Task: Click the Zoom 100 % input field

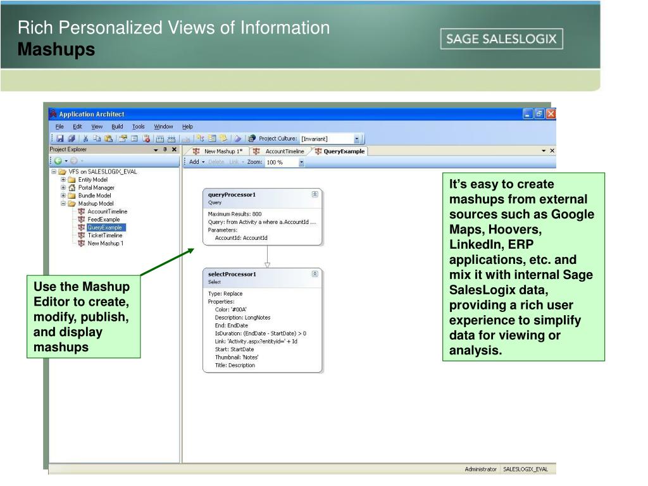Action: click(282, 163)
